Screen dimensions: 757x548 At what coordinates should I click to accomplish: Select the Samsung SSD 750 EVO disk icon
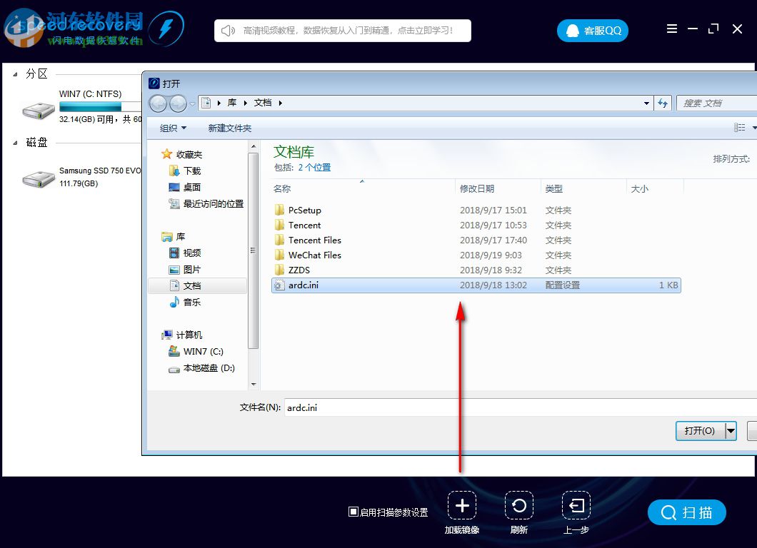39,179
